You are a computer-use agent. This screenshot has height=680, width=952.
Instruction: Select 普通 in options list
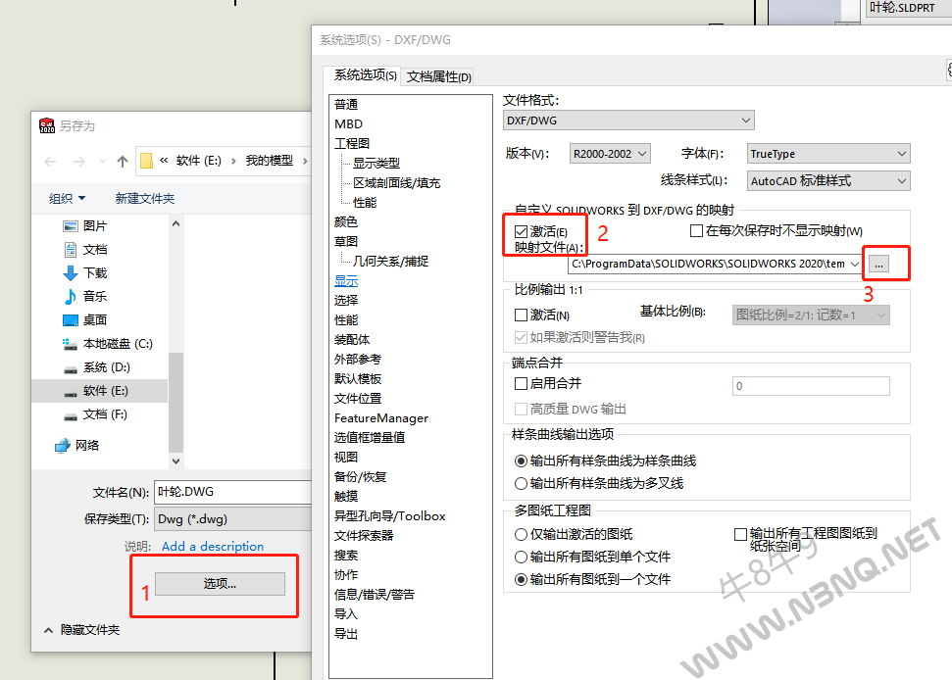click(x=346, y=104)
